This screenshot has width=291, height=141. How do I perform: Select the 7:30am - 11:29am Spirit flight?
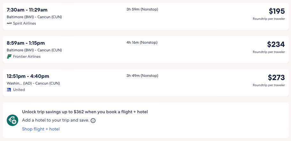tap(27, 10)
